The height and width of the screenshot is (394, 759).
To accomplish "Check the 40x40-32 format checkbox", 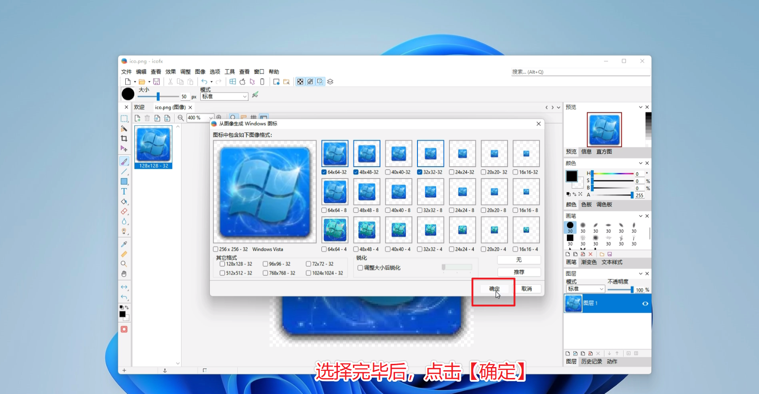I will click(x=388, y=172).
